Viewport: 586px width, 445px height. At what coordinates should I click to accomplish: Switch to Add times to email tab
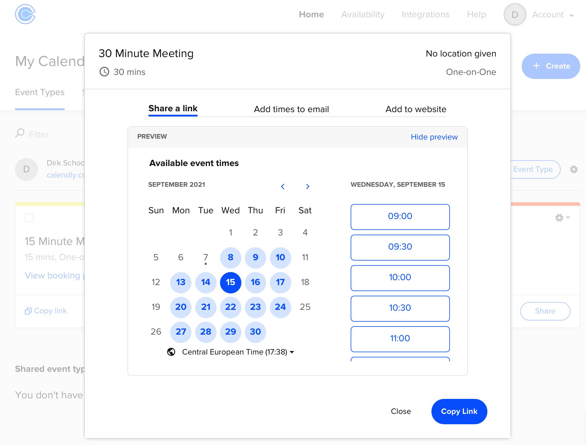click(x=291, y=109)
